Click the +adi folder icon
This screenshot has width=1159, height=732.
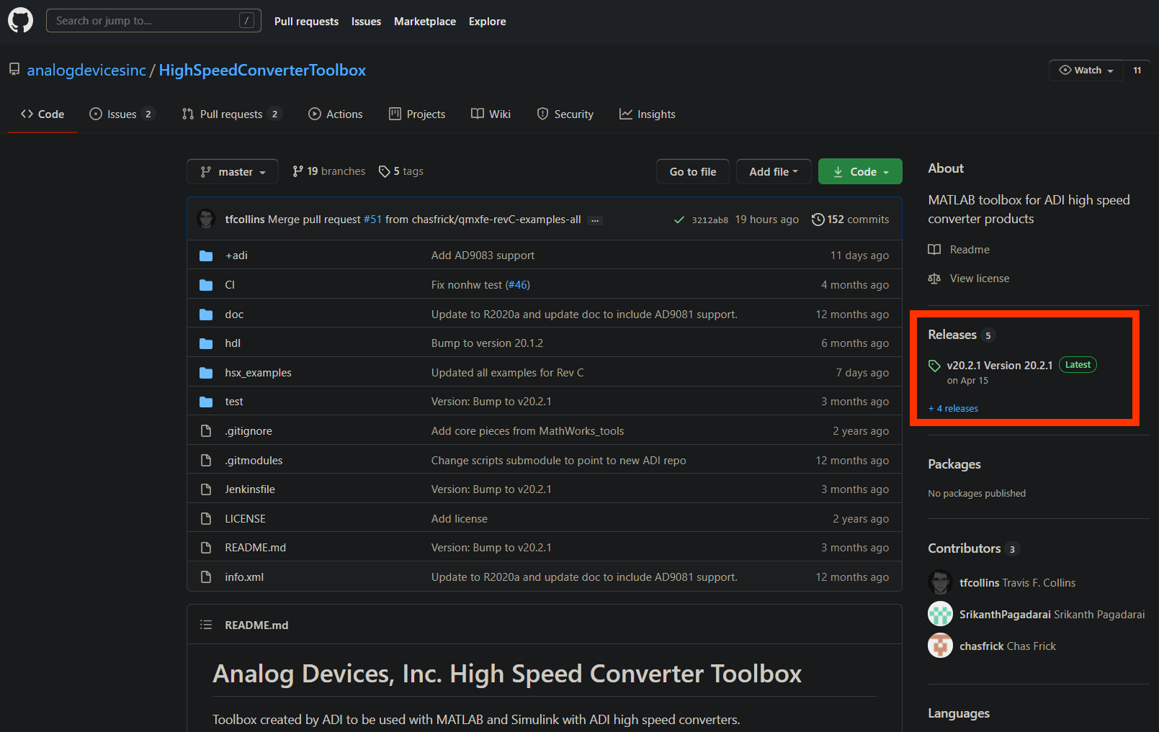click(206, 256)
